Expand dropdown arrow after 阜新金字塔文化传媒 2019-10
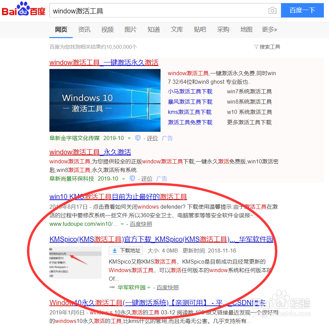The image size is (329, 325). coord(129,138)
